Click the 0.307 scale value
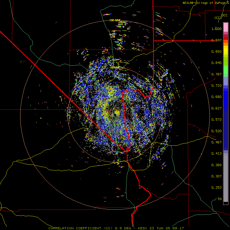Screen dimensions: 230x230 click(x=216, y=176)
